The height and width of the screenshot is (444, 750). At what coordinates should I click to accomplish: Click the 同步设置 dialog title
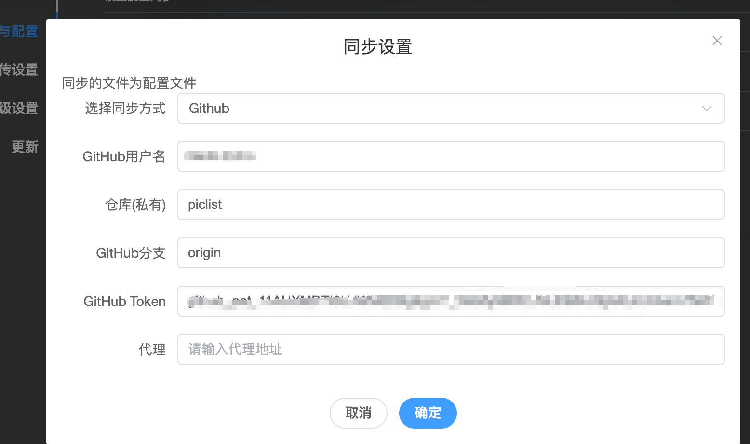coord(378,47)
